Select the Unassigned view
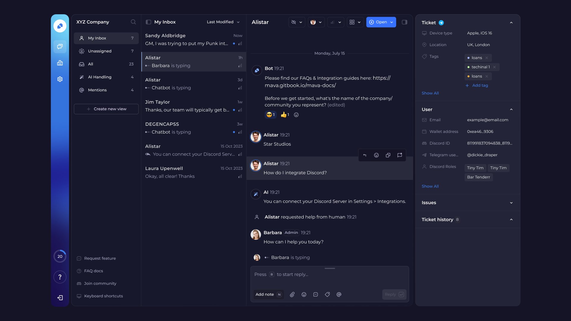 (x=106, y=51)
